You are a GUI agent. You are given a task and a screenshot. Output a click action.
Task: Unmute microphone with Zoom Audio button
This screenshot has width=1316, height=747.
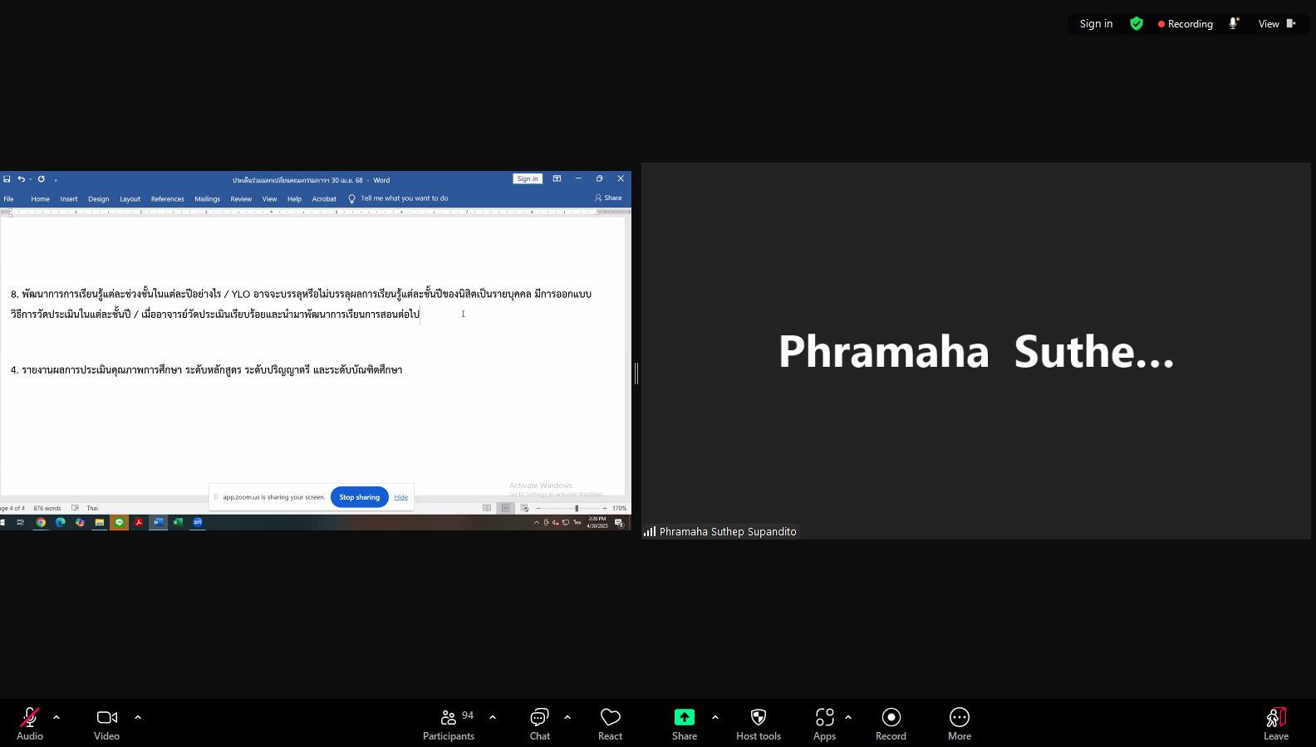point(30,723)
